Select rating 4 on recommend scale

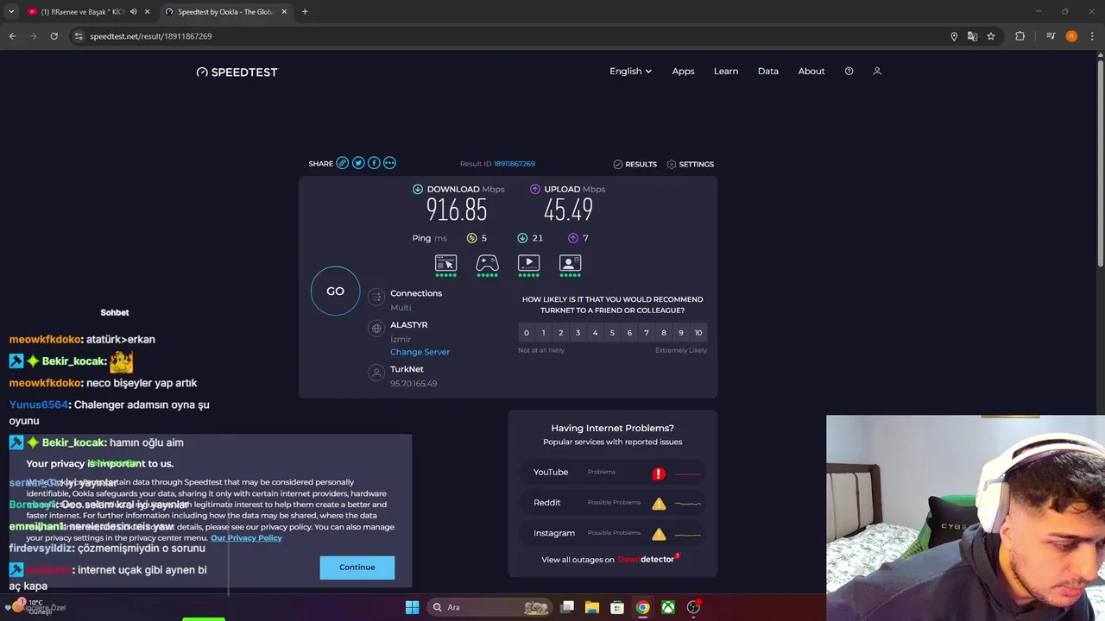click(x=595, y=333)
